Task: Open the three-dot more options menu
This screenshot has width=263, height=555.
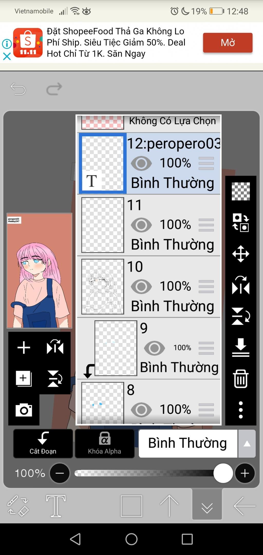Action: click(241, 410)
